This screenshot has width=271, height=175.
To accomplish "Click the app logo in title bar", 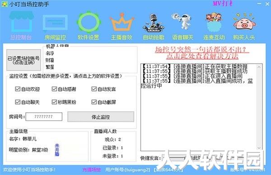I will click(x=5, y=4).
